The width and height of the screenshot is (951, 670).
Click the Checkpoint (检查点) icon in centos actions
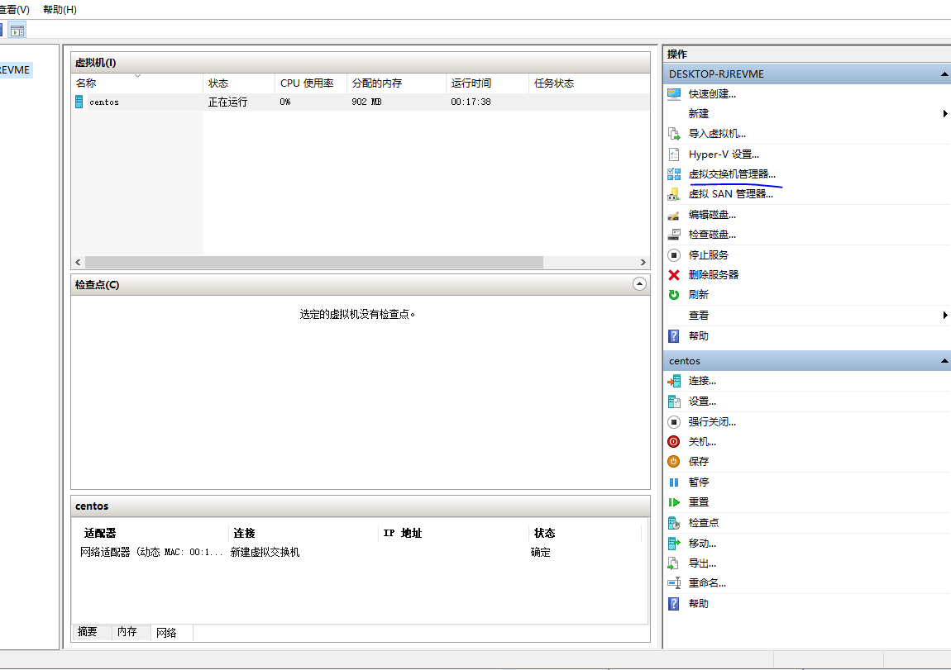pyautogui.click(x=674, y=523)
